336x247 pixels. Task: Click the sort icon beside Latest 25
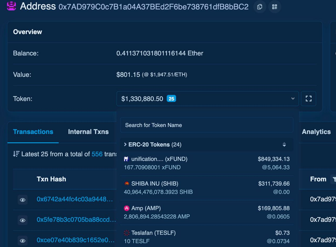(16, 154)
